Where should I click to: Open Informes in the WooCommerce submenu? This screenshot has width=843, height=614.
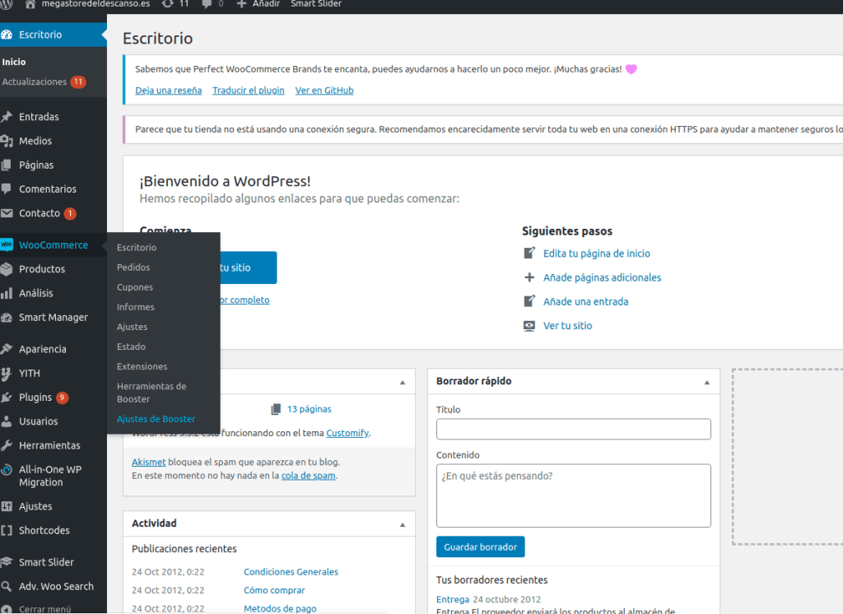coord(136,307)
